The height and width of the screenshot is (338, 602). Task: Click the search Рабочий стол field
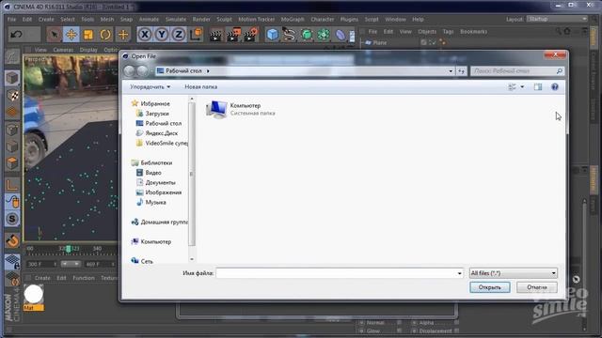517,71
